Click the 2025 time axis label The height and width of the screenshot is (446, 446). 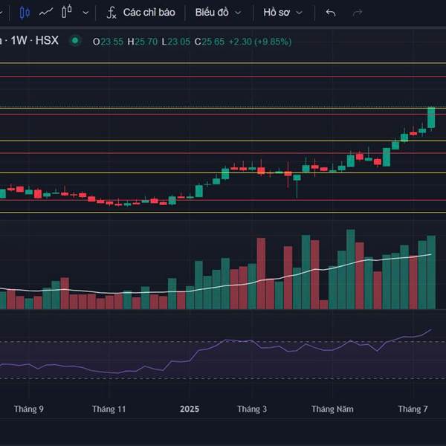pyautogui.click(x=190, y=409)
